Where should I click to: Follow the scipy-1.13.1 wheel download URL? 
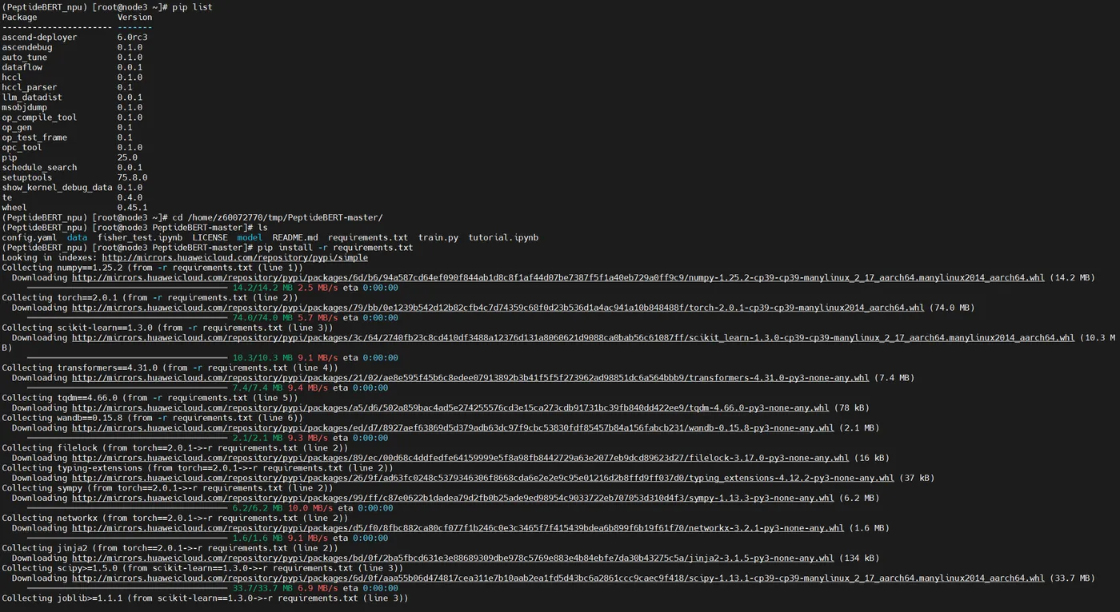click(558, 578)
